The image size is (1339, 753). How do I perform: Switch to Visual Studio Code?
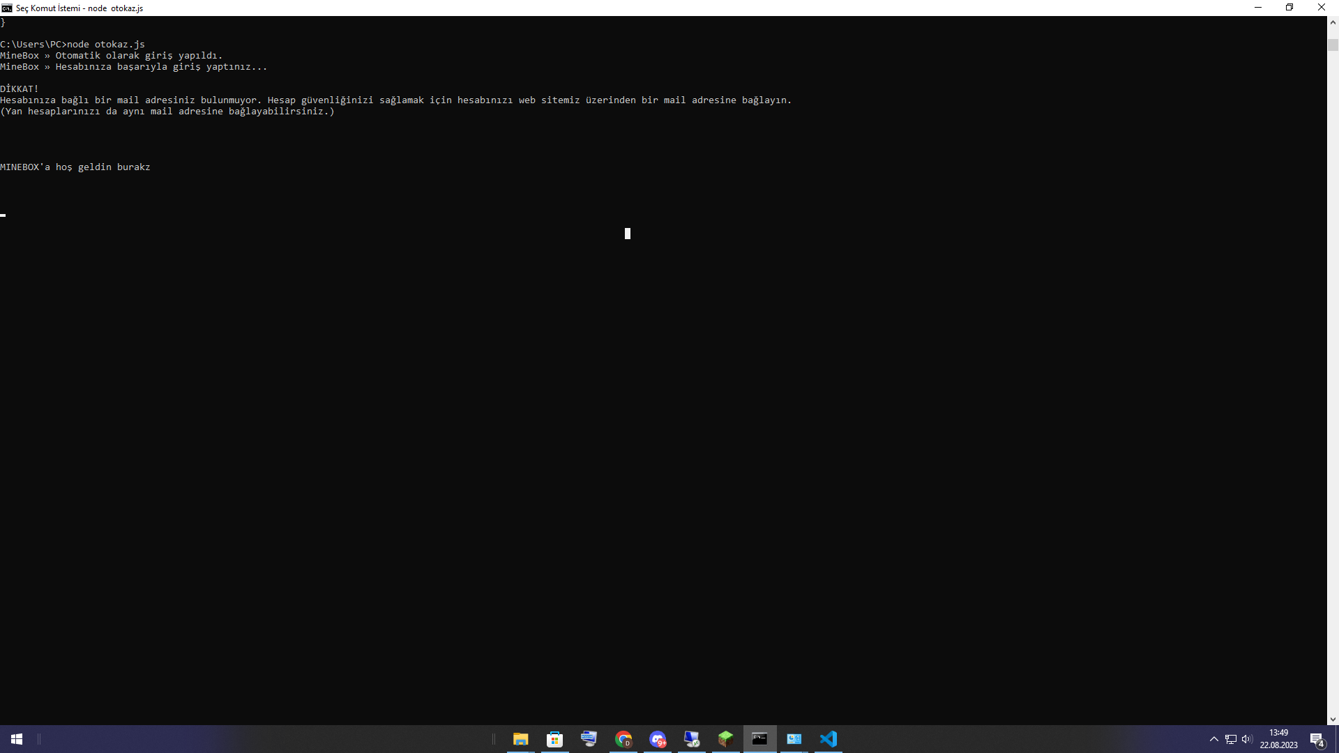pos(828,739)
